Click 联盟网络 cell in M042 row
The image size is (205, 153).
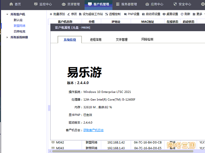(x=92, y=142)
